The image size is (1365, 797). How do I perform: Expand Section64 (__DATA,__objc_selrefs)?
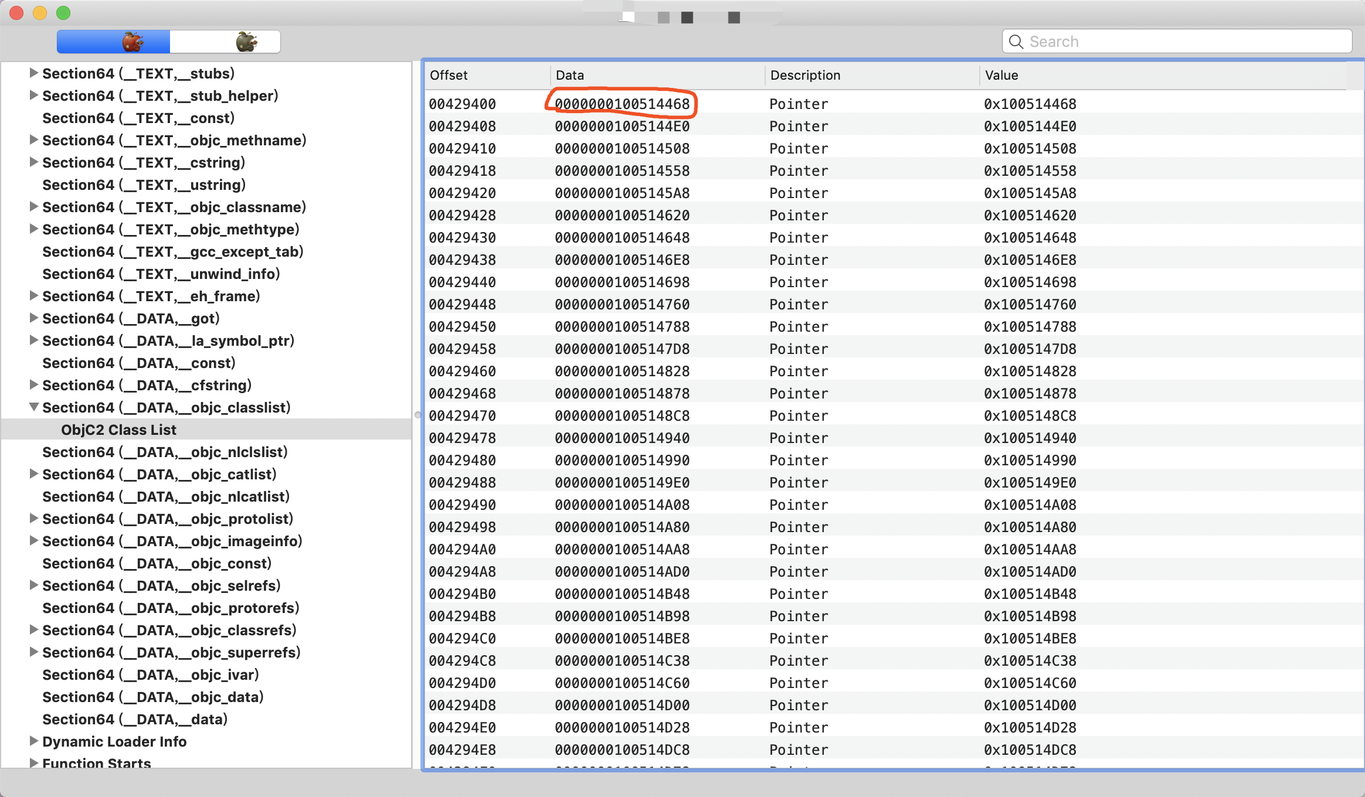click(x=33, y=585)
